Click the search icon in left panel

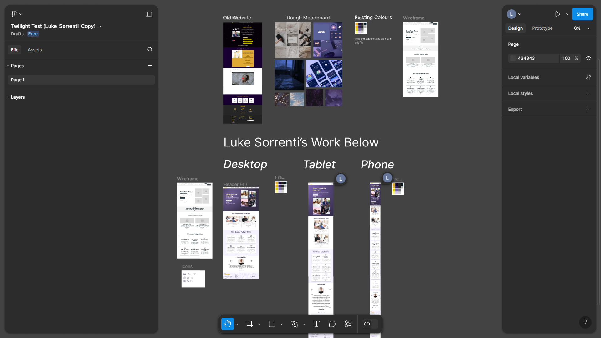pyautogui.click(x=150, y=50)
